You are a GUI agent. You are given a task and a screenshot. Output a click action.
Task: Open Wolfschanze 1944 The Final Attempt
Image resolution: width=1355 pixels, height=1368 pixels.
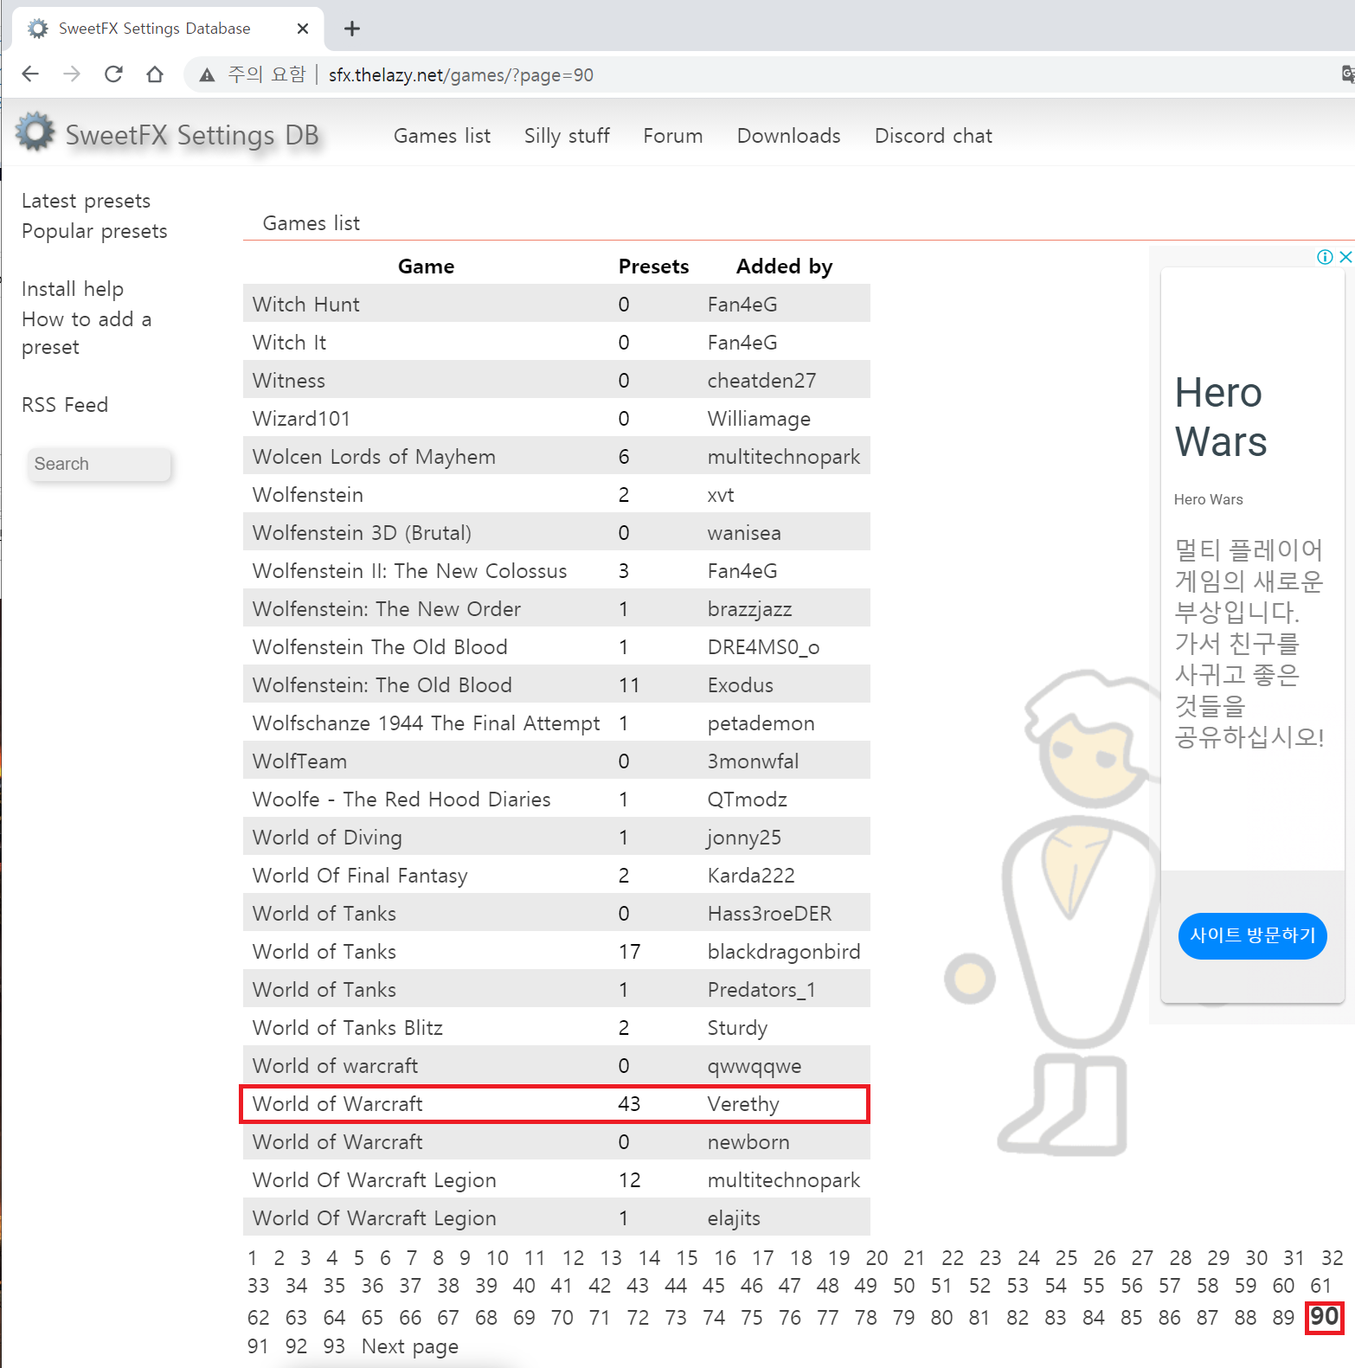(x=427, y=723)
